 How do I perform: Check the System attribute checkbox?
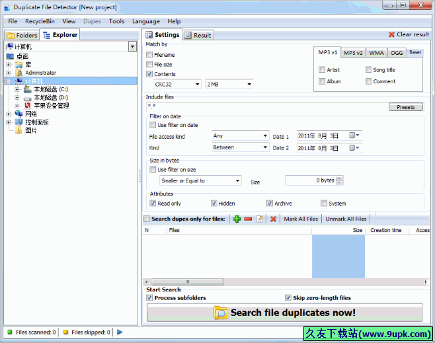(324, 204)
